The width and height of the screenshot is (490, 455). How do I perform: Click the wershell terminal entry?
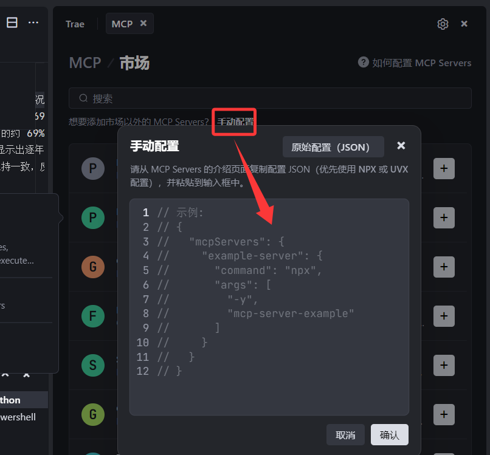pyautogui.click(x=18, y=417)
